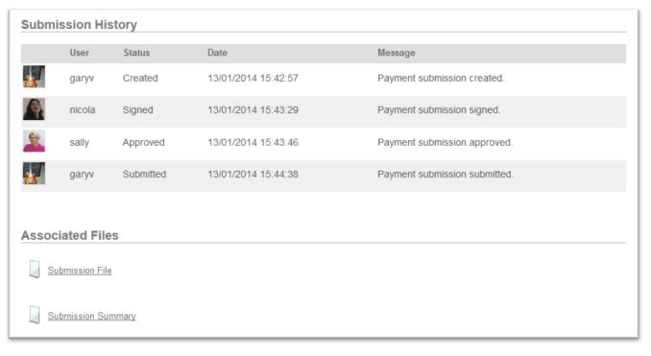Select the Submitted status cell
651x356 pixels.
[144, 175]
